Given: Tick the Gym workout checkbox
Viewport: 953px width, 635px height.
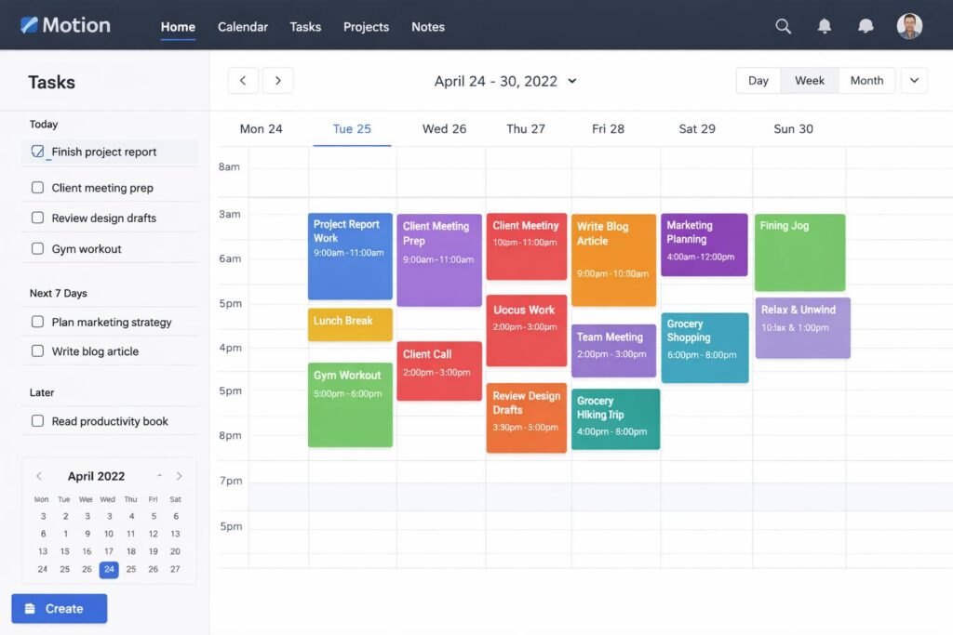Looking at the screenshot, I should 38,249.
